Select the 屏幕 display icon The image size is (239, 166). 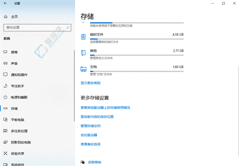[x=5, y=52]
